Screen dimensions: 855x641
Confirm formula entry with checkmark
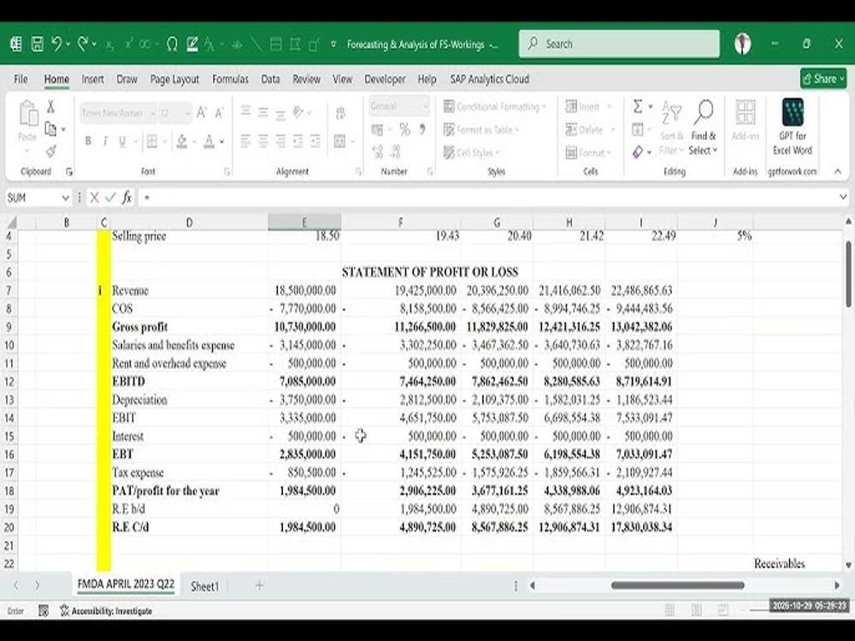click(110, 197)
